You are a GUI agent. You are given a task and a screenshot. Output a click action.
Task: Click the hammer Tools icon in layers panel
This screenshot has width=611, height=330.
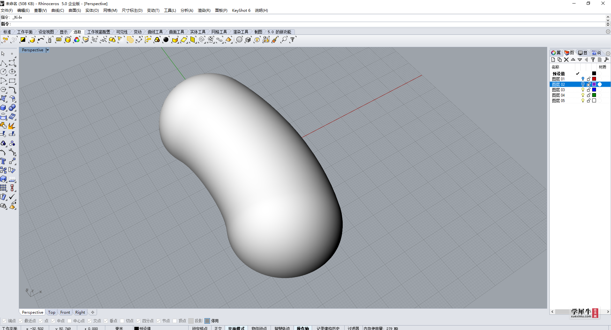click(x=606, y=60)
